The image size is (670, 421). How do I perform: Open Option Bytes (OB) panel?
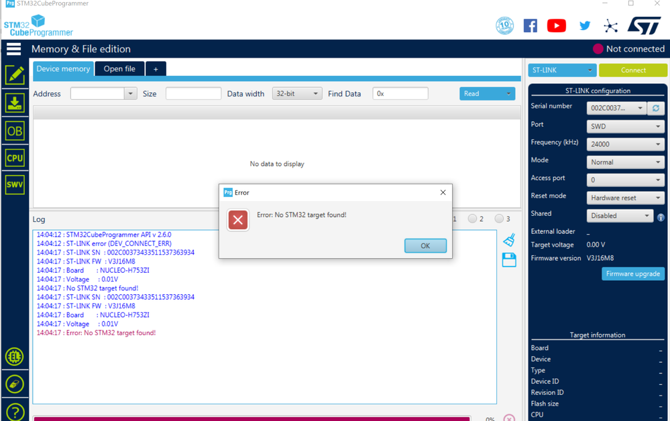(15, 131)
